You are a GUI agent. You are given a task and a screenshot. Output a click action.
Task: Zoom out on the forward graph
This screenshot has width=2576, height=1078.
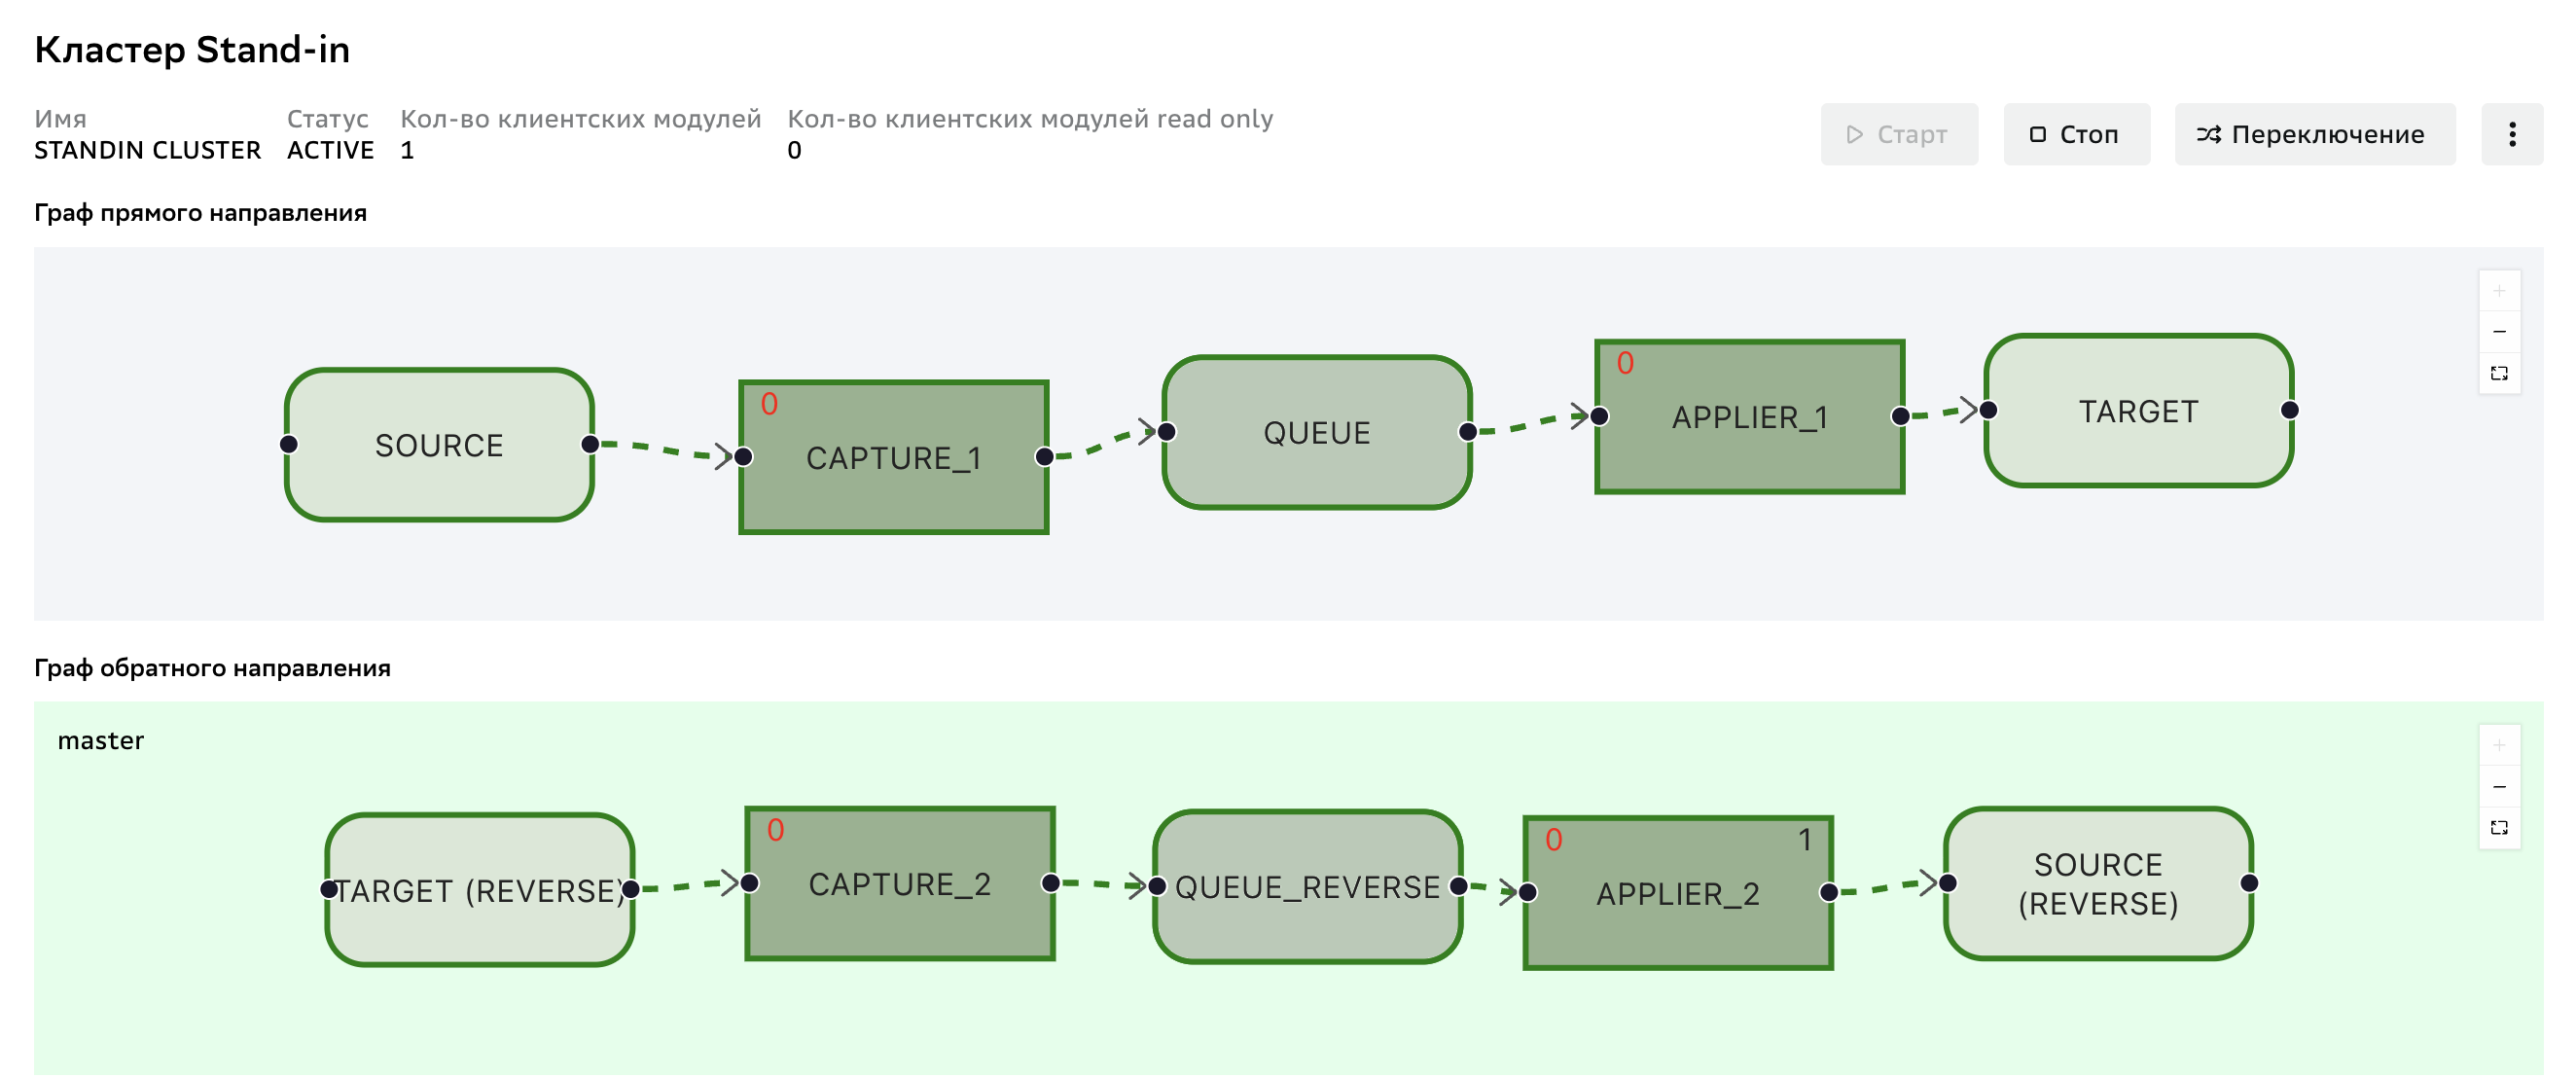2499,332
